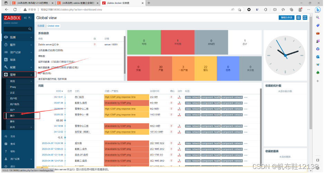
Task: Click the yellow 警告 severity tile showing 22
Action: [x=206, y=68]
